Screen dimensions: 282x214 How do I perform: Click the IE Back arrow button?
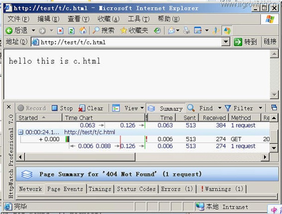(x=16, y=30)
